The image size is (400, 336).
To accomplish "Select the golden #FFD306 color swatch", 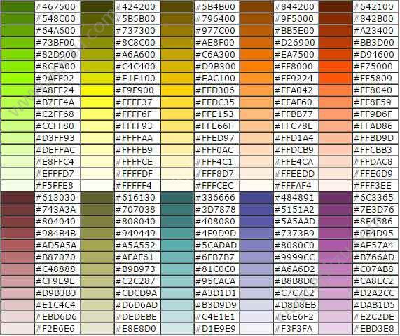I will coord(177,90).
